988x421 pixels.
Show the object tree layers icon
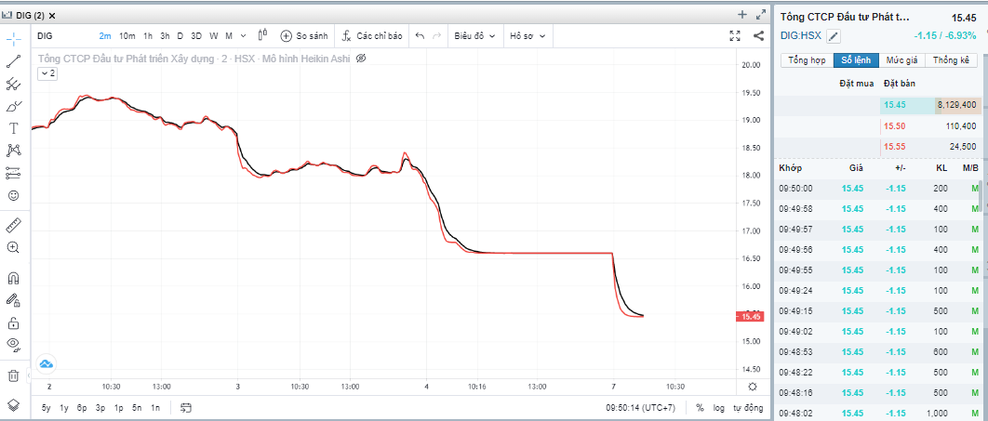[14, 404]
